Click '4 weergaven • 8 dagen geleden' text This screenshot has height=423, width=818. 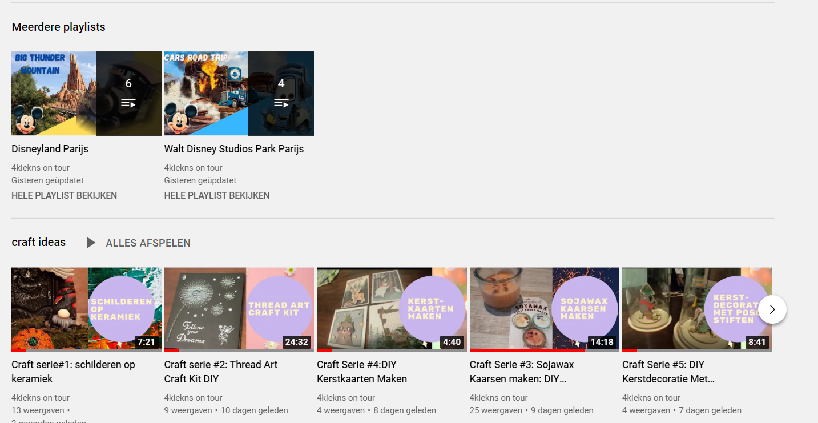pos(376,410)
